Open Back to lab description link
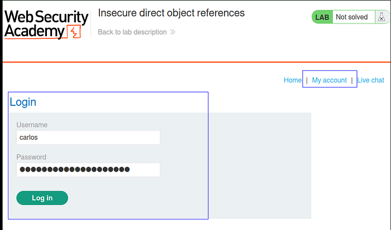Viewport: 391px width, 230px height. coord(132,32)
